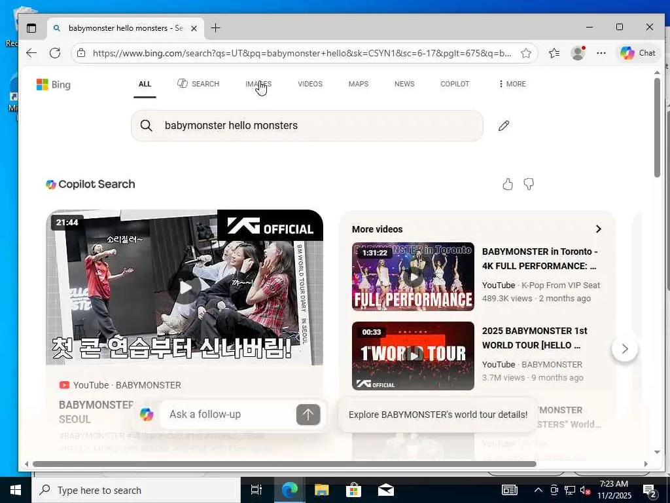
Task: Click the muted volume tray icon
Action: (x=586, y=490)
